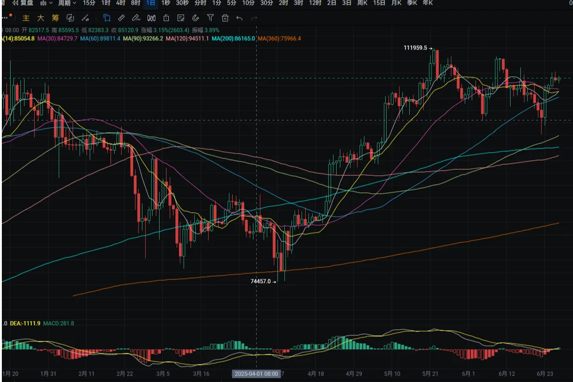Image resolution: width=573 pixels, height=382 pixels.
Task: Click the 主 main-force indicator icon
Action: [26, 18]
